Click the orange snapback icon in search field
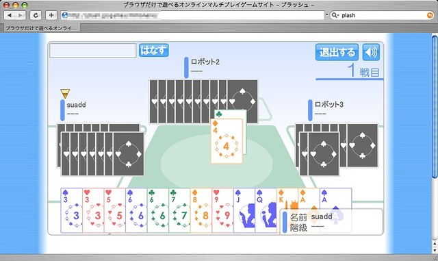Screen dimensions: 438x261 point(430,15)
